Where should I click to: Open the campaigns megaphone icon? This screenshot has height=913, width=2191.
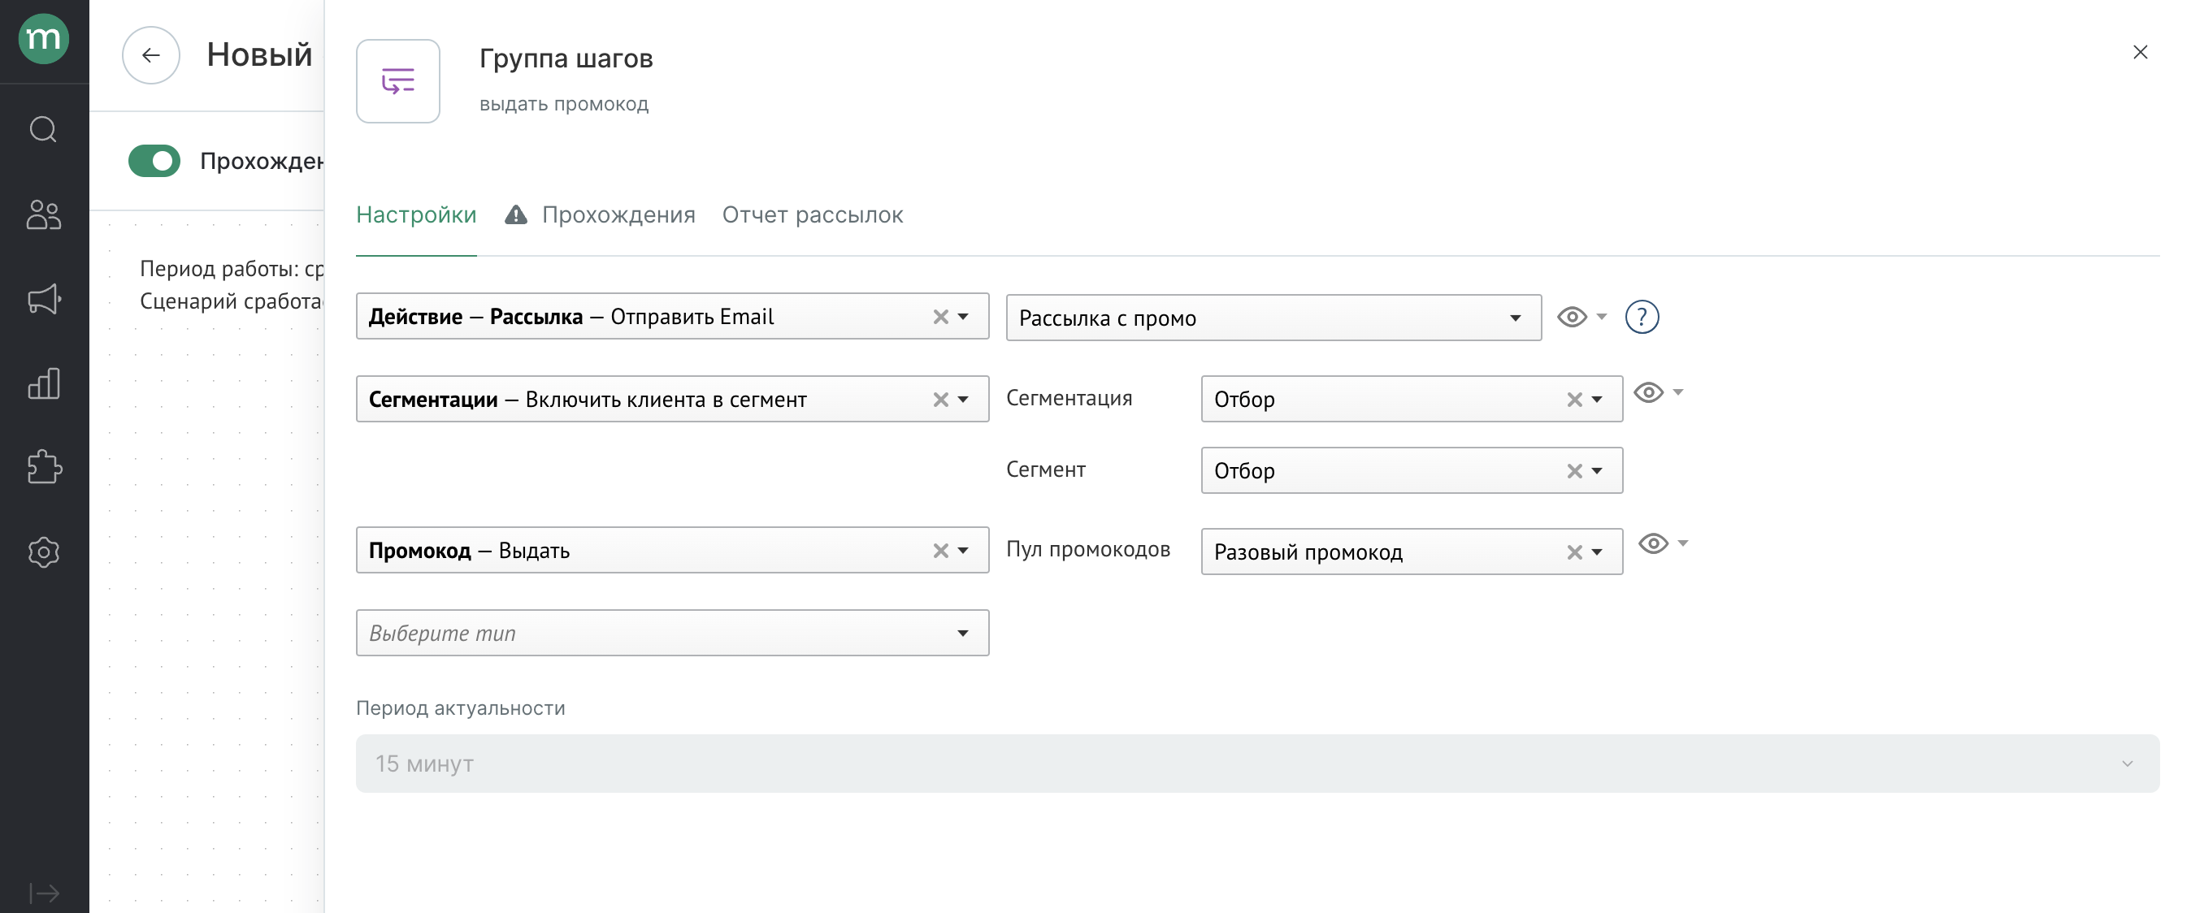tap(43, 298)
